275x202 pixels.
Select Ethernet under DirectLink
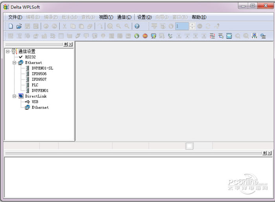[40, 107]
